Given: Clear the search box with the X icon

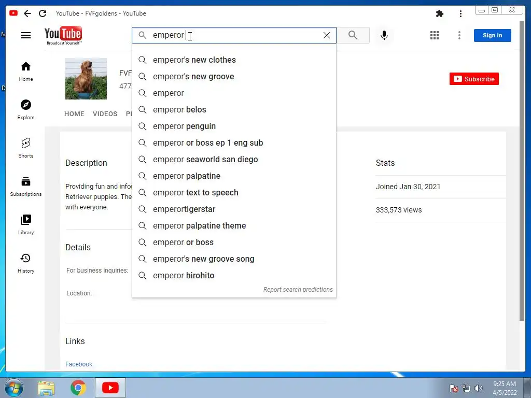Looking at the screenshot, I should [327, 35].
